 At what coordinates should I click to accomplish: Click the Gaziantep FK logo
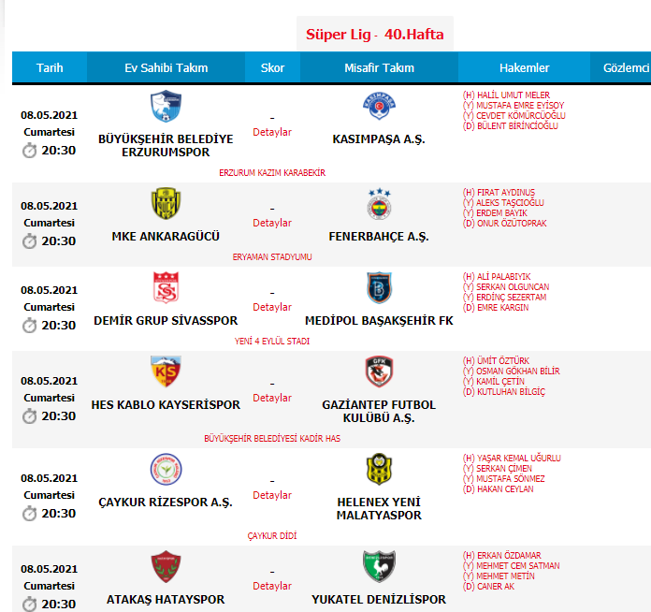[379, 372]
